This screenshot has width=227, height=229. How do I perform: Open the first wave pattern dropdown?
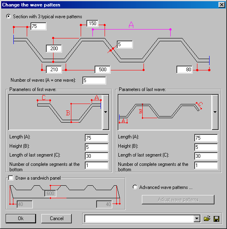pos(105,112)
